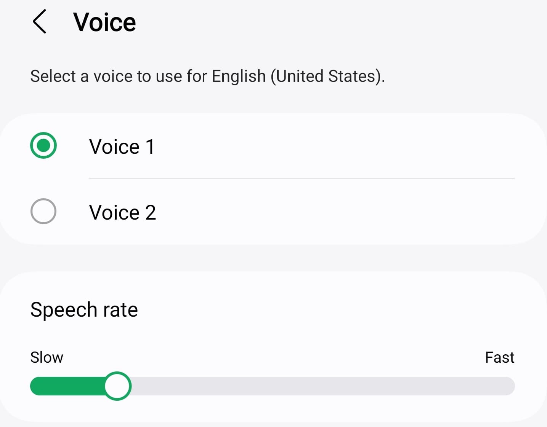Click the Speech rate heading
Image resolution: width=547 pixels, height=427 pixels.
coord(84,309)
